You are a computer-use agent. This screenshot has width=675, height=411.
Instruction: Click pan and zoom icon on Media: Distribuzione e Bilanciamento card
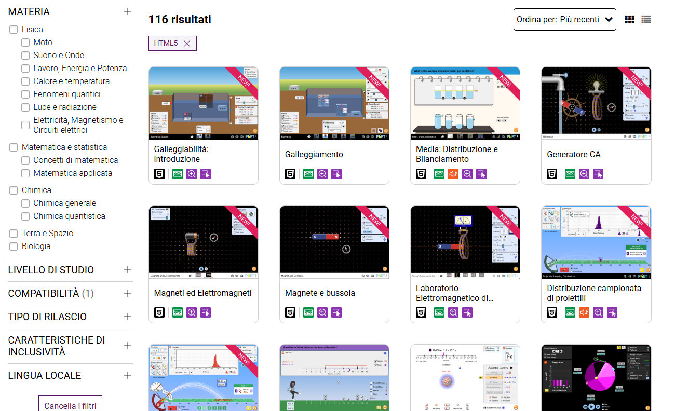tap(467, 174)
